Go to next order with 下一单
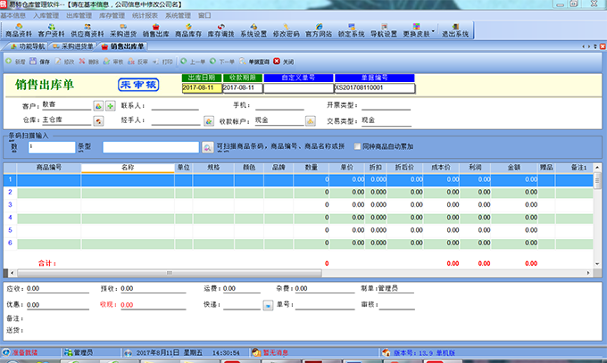The image size is (607, 363). point(222,62)
